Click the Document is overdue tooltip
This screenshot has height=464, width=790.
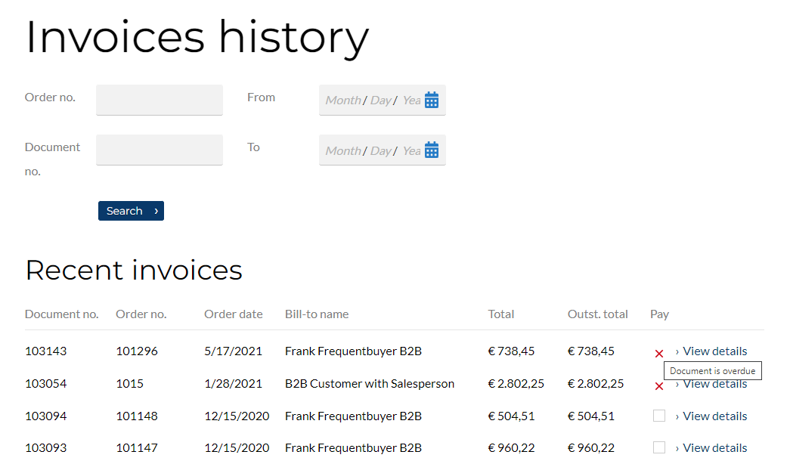click(x=712, y=371)
